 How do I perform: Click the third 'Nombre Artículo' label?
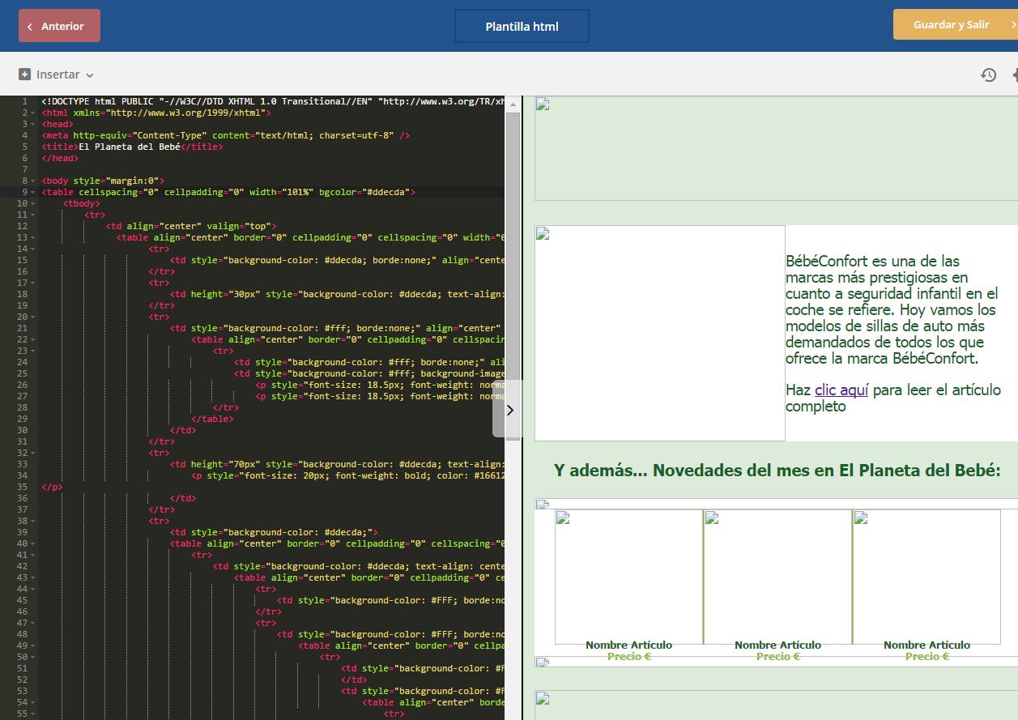[926, 645]
